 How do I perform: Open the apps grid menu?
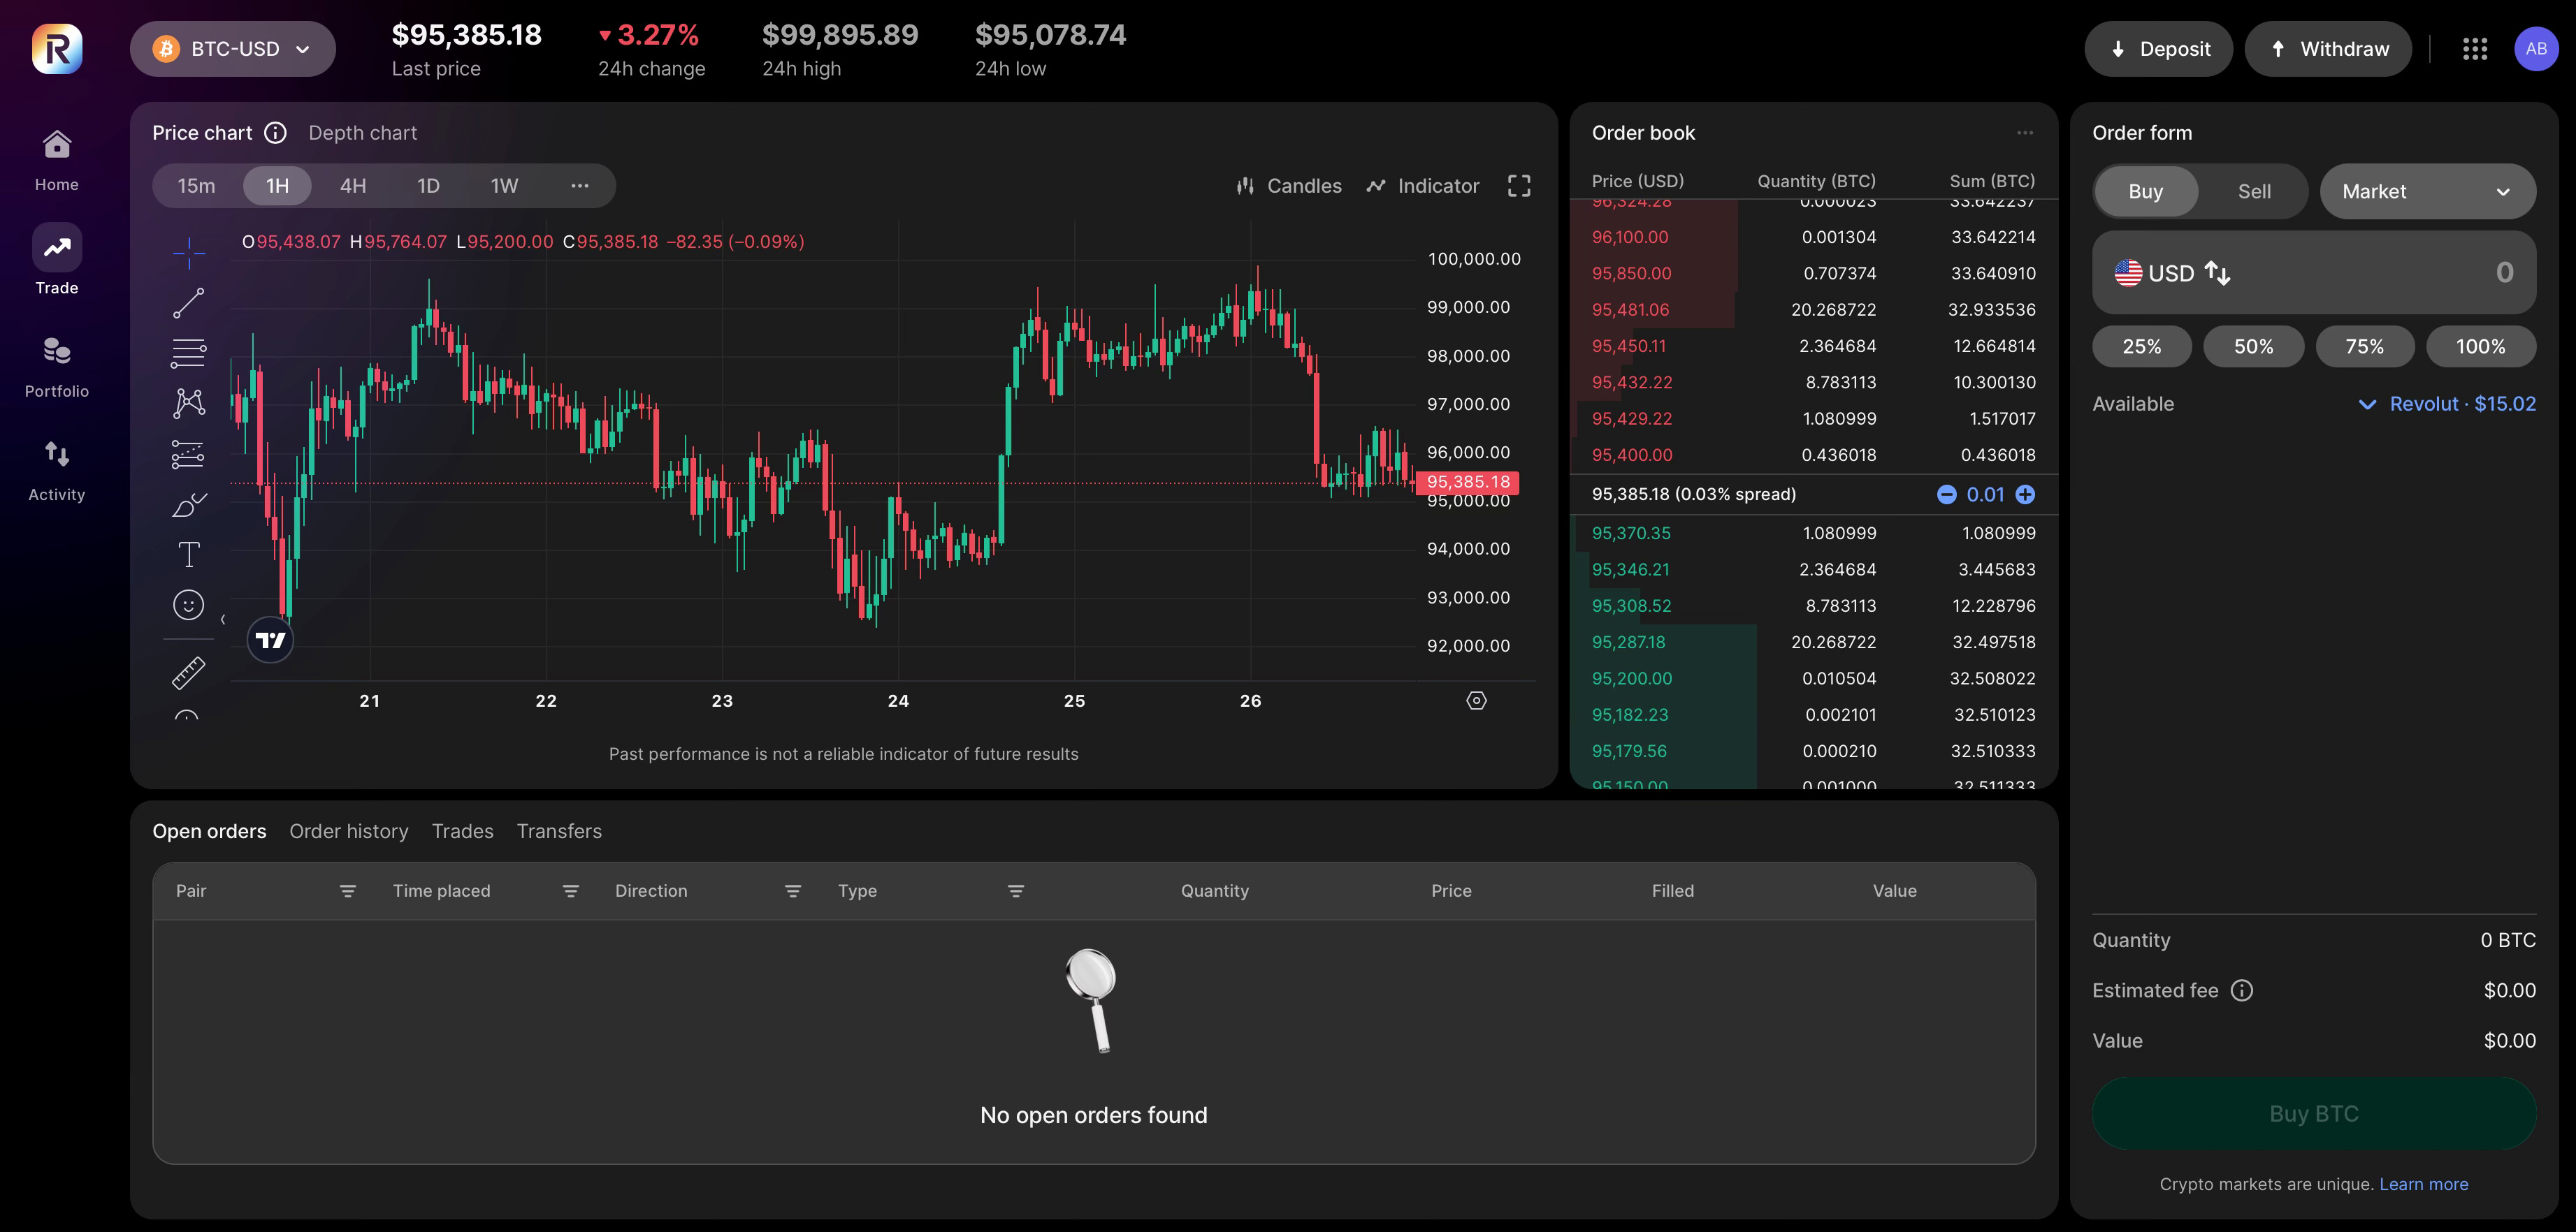(x=2474, y=49)
